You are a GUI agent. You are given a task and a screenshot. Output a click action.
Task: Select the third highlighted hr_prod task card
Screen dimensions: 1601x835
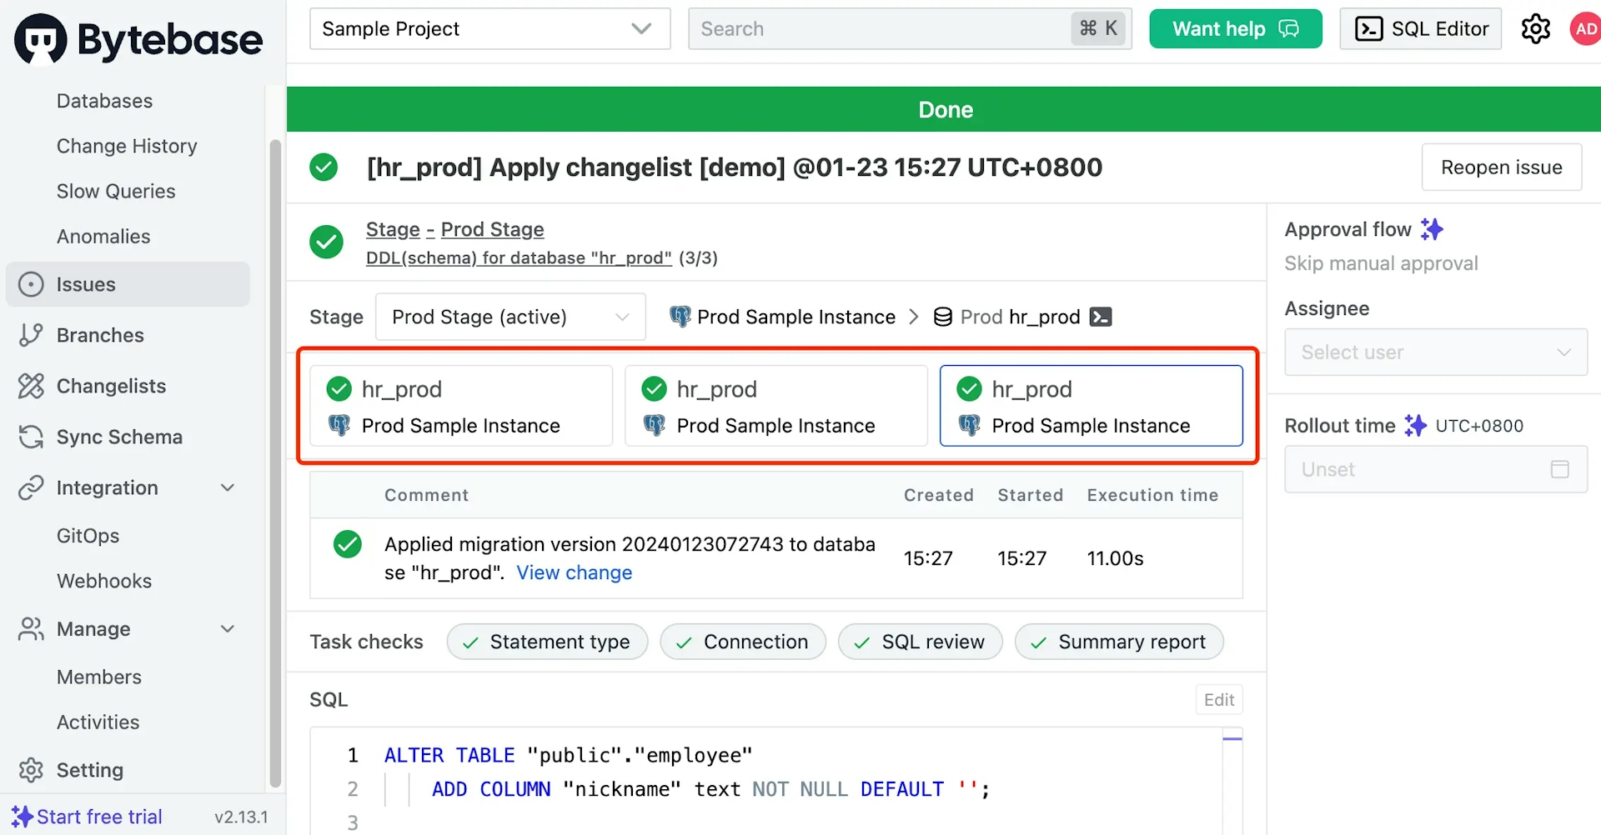[1091, 406]
